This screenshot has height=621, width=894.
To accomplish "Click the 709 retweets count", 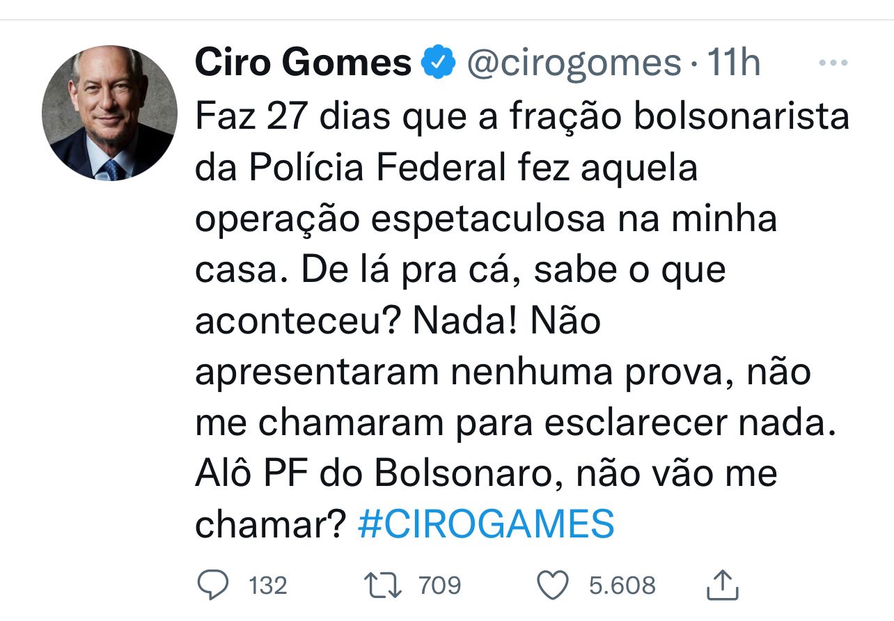I will [x=440, y=585].
